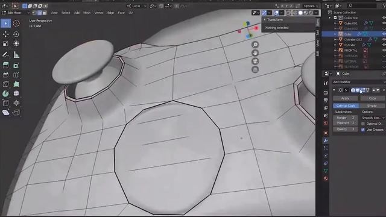Open the UV menu
This screenshot has height=217, width=386.
point(130,13)
